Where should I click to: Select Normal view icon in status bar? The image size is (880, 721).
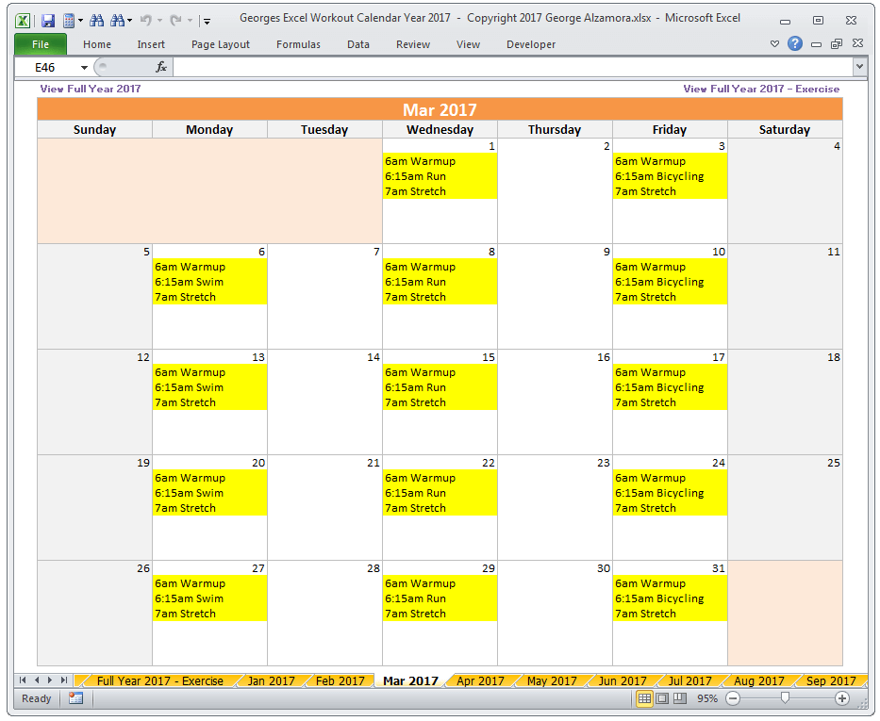click(x=647, y=698)
